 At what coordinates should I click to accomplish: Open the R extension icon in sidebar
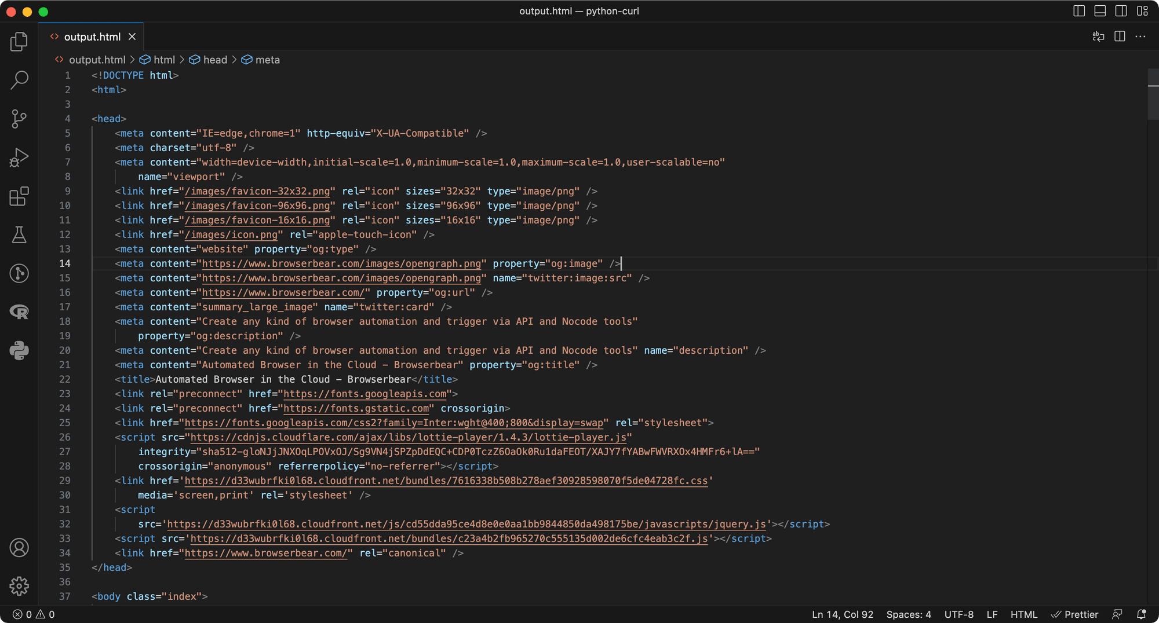click(19, 312)
